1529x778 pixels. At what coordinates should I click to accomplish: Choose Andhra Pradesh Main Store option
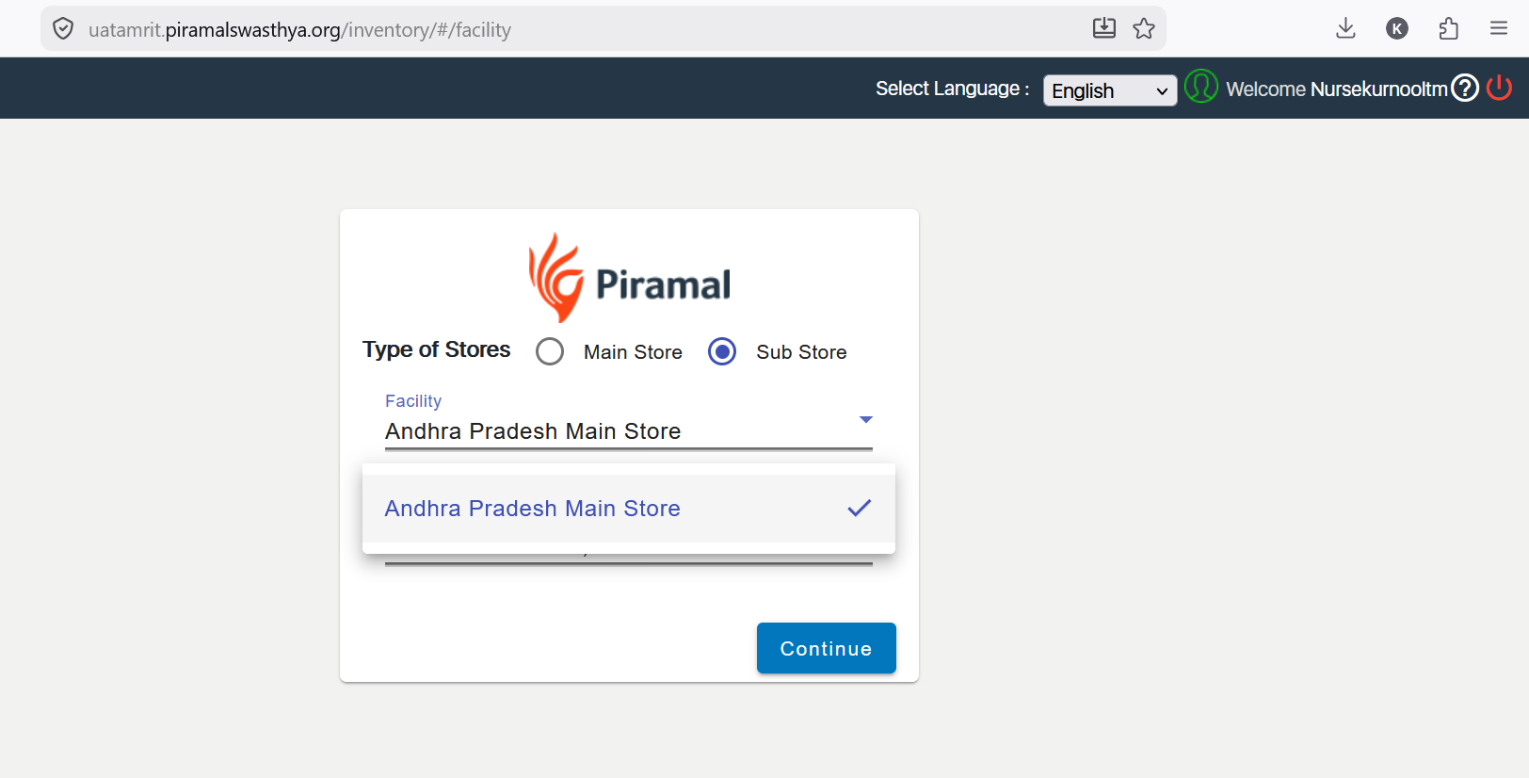pyautogui.click(x=629, y=509)
